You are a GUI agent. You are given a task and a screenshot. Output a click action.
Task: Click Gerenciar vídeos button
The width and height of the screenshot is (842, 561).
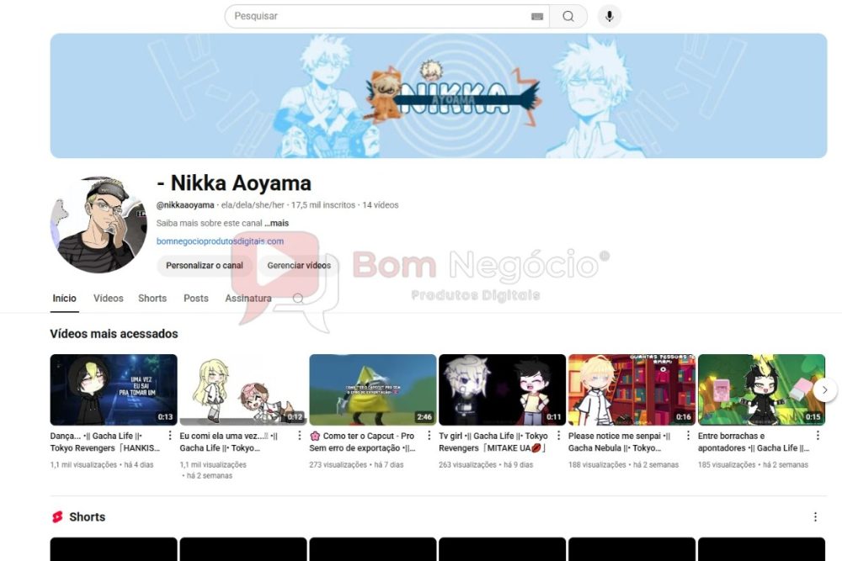299,266
